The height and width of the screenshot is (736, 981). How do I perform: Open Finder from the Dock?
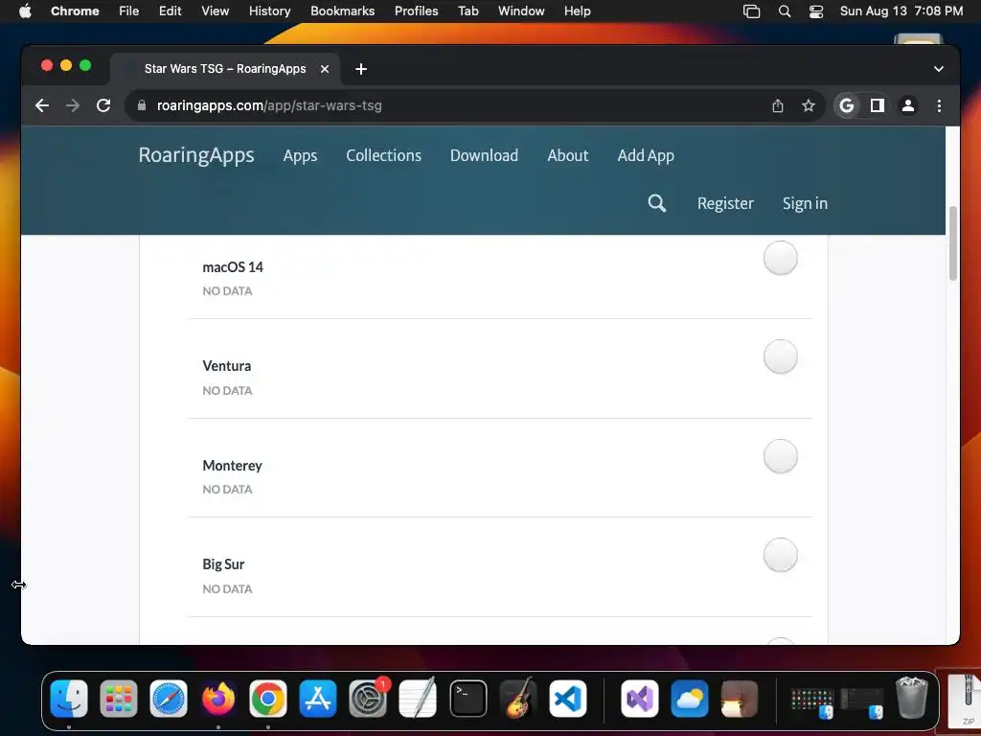[69, 699]
